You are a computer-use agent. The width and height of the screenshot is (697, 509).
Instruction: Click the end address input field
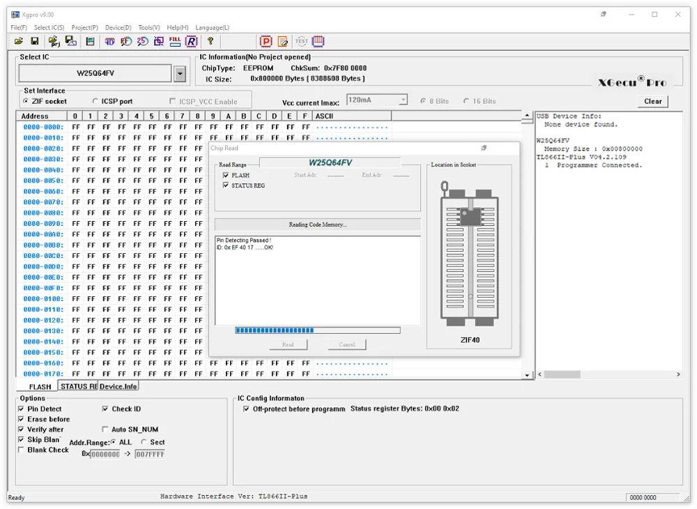[x=150, y=454]
